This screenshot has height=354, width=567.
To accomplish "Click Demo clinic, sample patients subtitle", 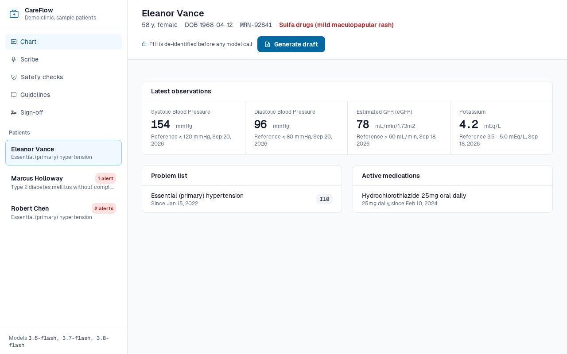I will (x=60, y=18).
